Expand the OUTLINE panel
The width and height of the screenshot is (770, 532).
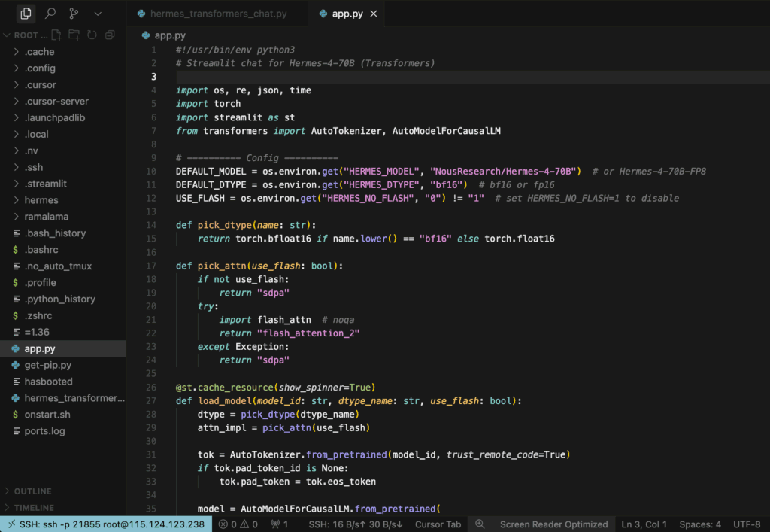click(63, 491)
